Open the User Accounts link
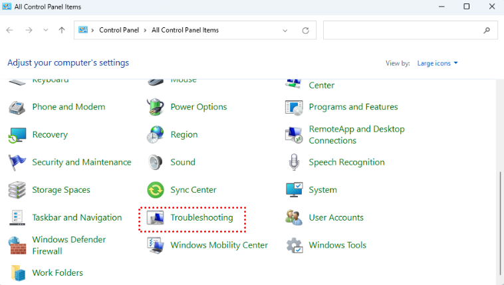This screenshot has width=504, height=285. (x=336, y=218)
